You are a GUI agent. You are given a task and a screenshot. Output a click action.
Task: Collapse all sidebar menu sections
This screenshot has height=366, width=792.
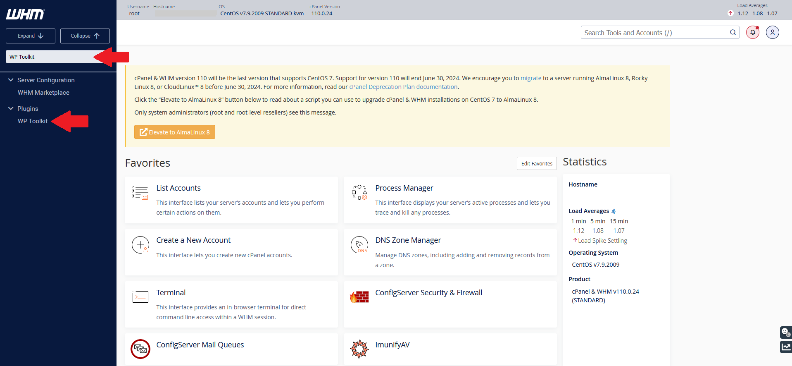85,36
